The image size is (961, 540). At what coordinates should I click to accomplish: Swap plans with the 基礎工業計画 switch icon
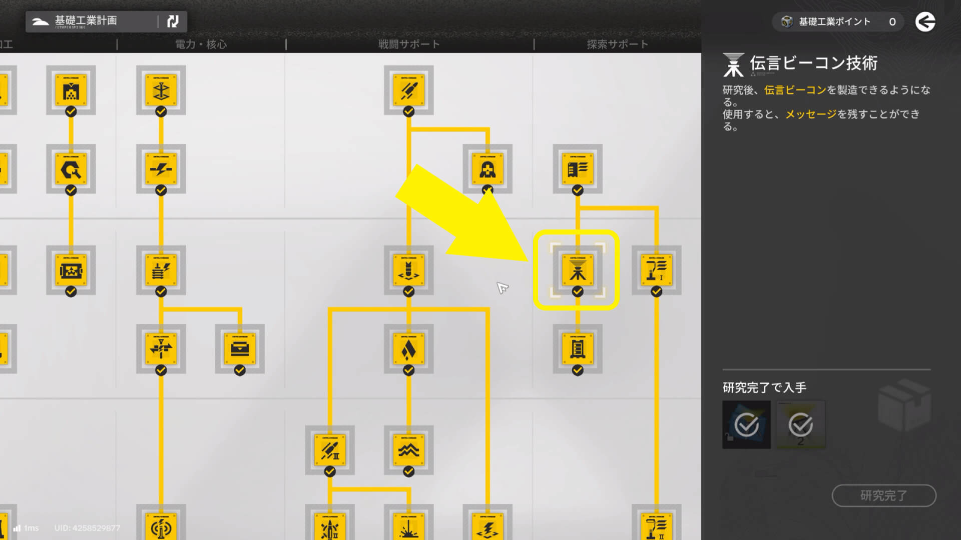173,21
